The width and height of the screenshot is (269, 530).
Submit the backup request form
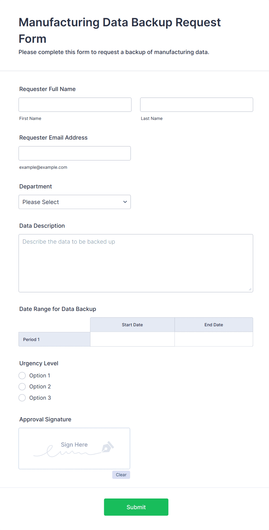(x=136, y=507)
